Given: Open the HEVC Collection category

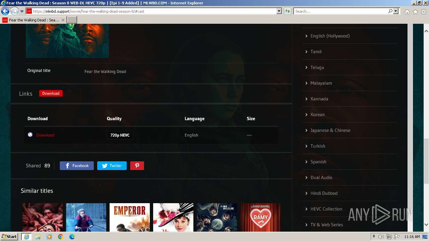Looking at the screenshot, I should pyautogui.click(x=326, y=209).
